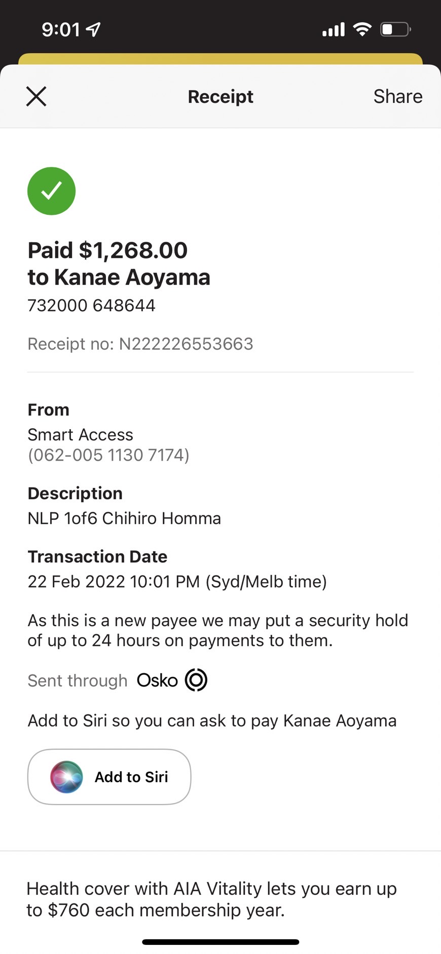
Task: Tap the cellular signal bars icon
Action: (x=333, y=30)
